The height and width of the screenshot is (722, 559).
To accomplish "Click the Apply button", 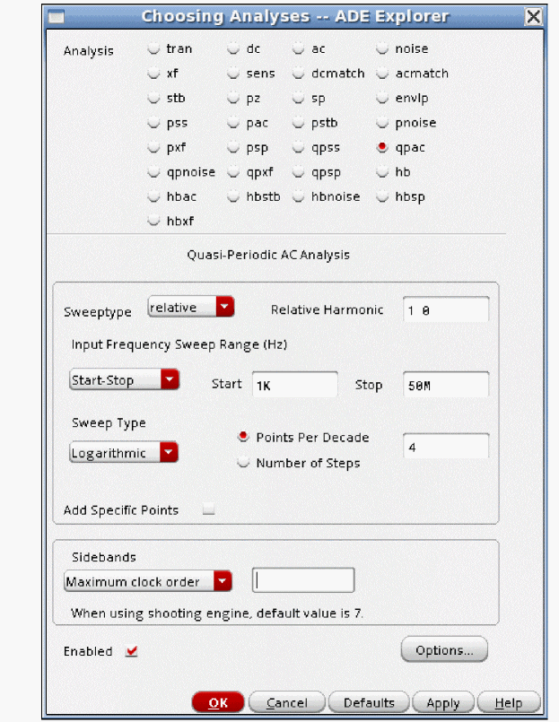I will (x=443, y=702).
